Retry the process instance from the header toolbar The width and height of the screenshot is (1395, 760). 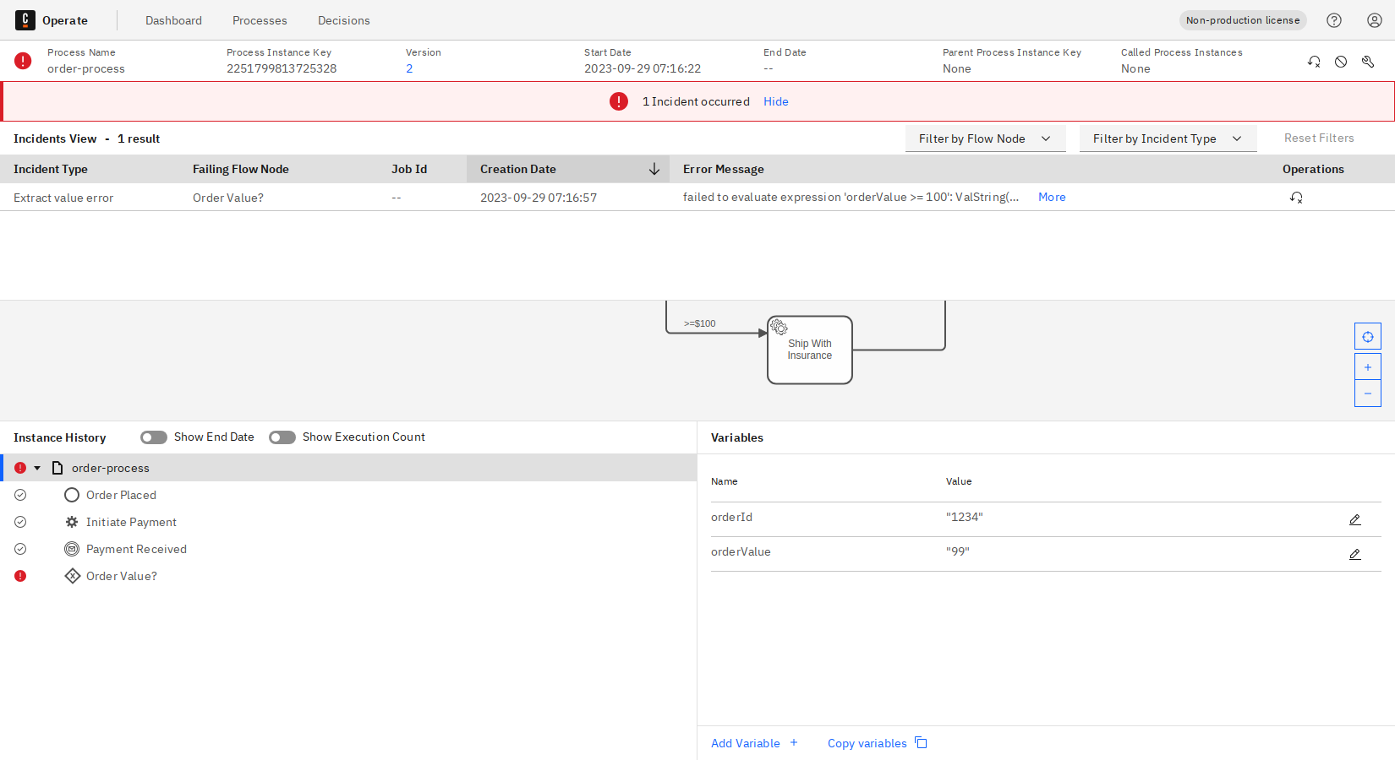click(x=1314, y=61)
